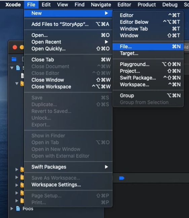Choose Add Files to "StoryApp"…
The image size is (189, 218).
68,24
